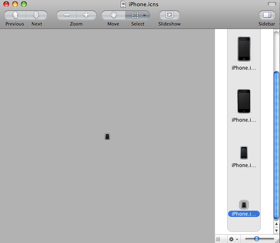This screenshot has width=280, height=243.
Task: Click the blue sidebar scrollbar thumb
Action: (276, 145)
